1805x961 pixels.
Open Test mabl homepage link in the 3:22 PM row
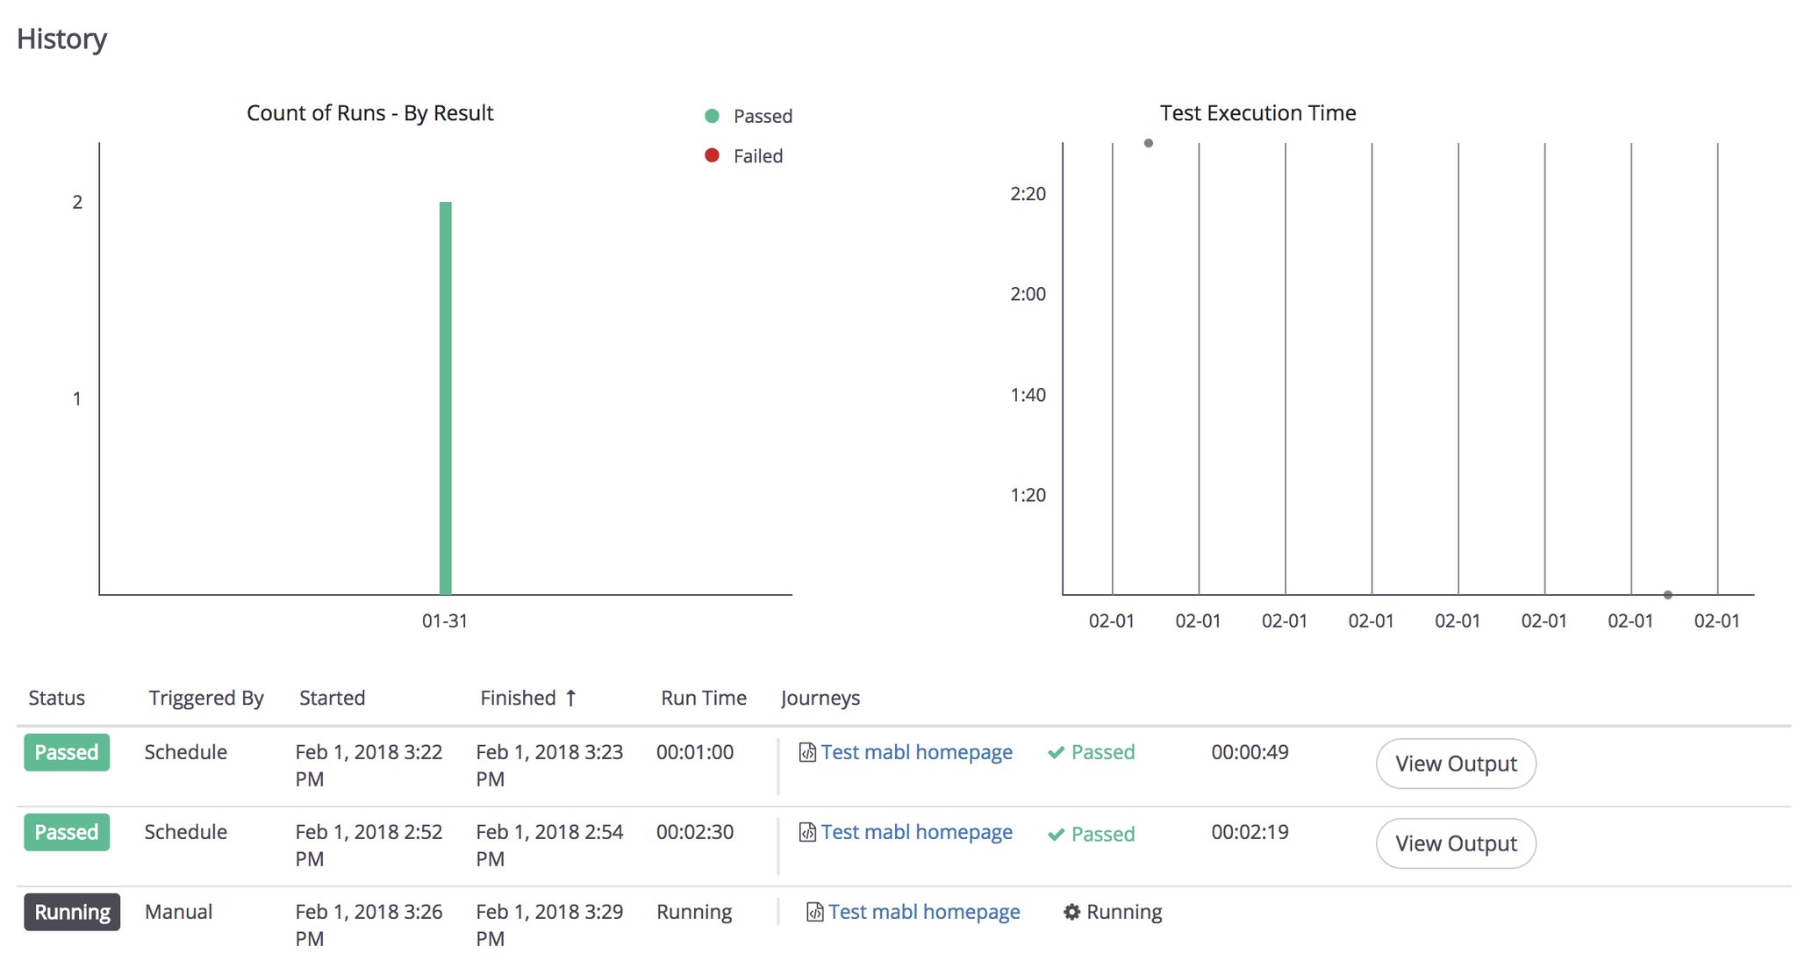(x=917, y=753)
